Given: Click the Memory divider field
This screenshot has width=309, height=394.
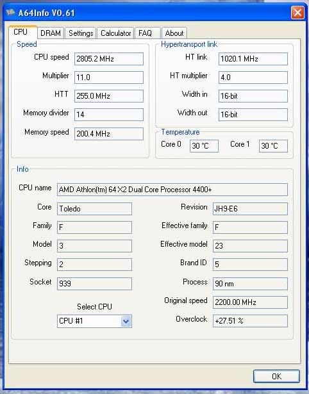Looking at the screenshot, I should 108,115.
